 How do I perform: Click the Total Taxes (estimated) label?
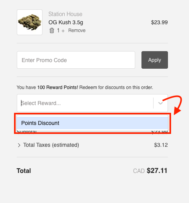pyautogui.click(x=51, y=145)
